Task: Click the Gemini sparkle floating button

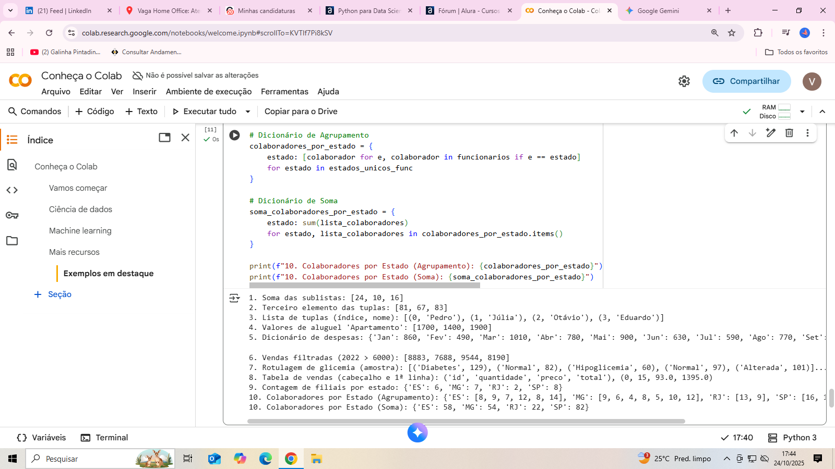Action: 417,433
